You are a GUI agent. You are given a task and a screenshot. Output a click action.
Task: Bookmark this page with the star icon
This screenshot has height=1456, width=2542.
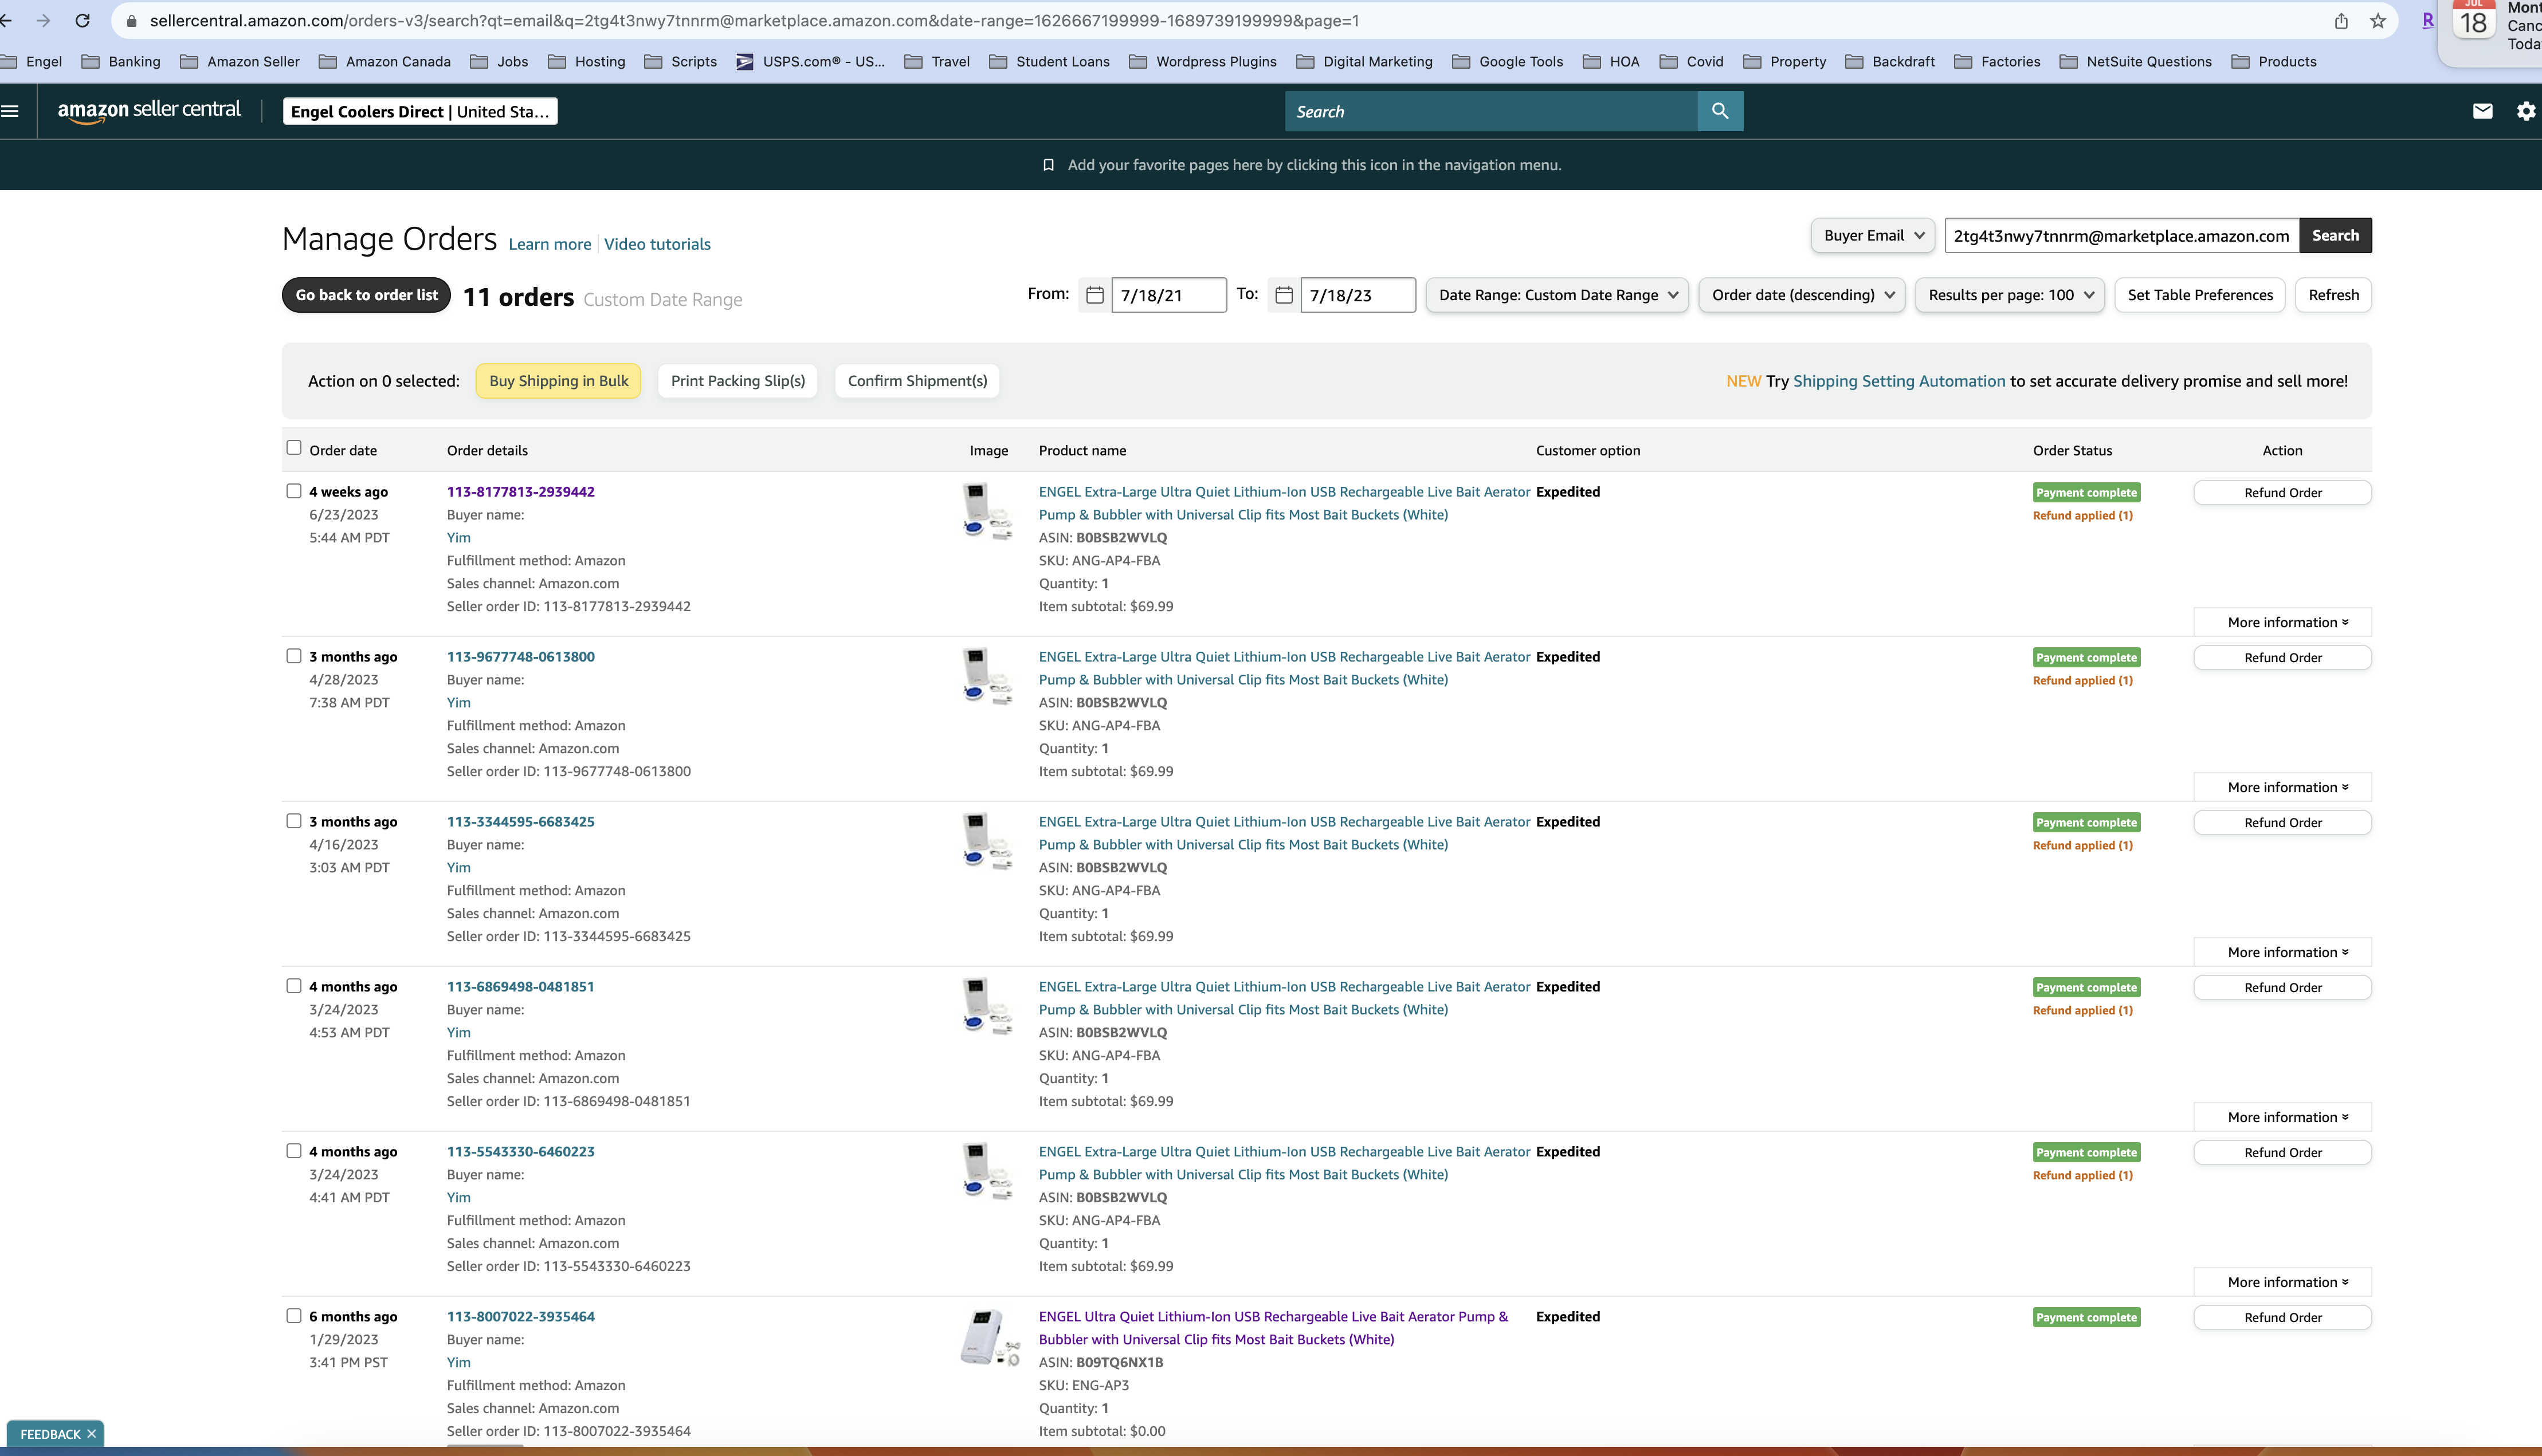2378,21
